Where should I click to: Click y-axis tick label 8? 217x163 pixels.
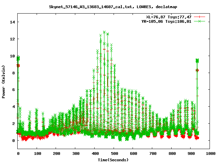tap(14, 73)
